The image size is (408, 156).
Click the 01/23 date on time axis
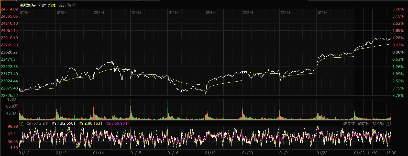359,153
